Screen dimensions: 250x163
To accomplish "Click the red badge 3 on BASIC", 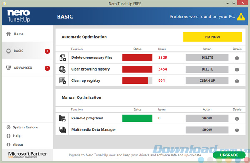I will coord(47,51).
